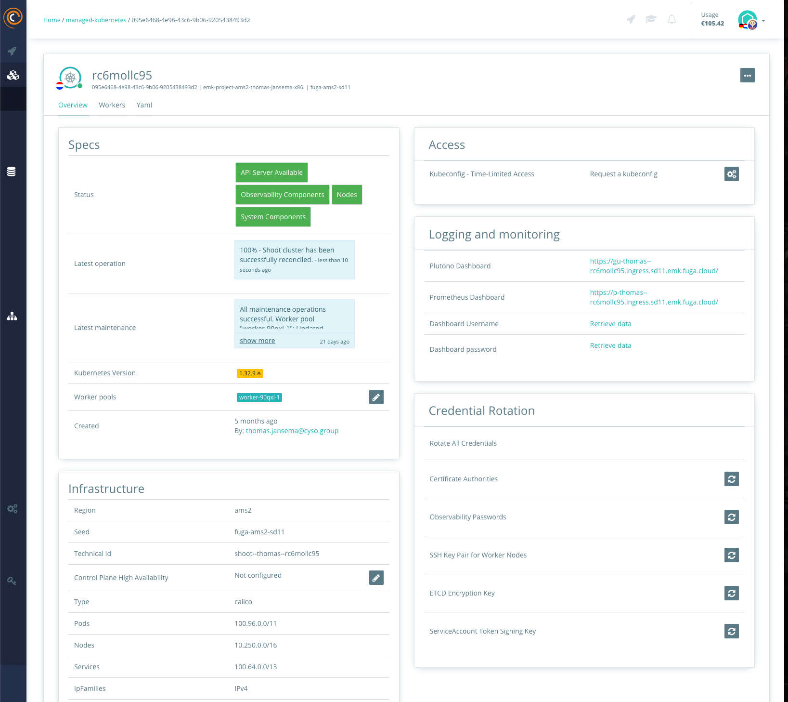Viewport: 788px width, 702px height.
Task: Open the settings gears icon in the sidebar
Action: [12, 508]
